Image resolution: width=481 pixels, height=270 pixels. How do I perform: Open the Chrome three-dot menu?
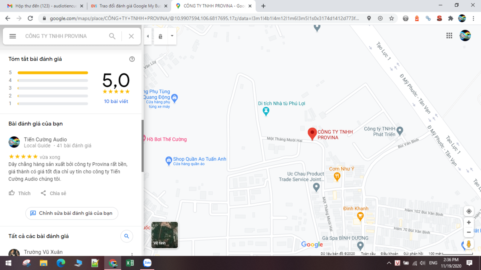[473, 18]
